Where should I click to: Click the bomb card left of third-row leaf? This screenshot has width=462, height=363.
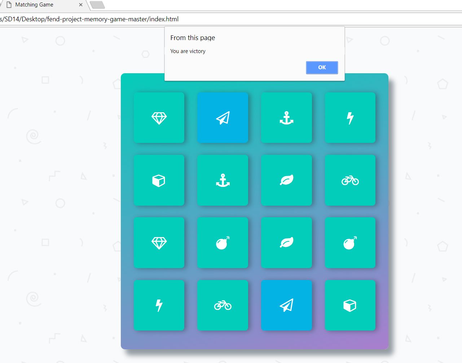coord(223,242)
